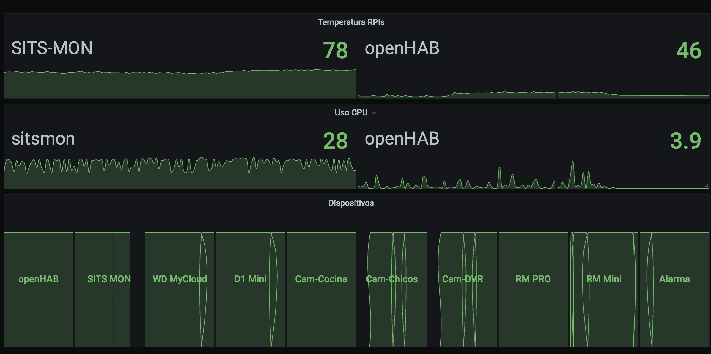
Task: Click the SITS-MON temperature sparkline graph
Action: [x=180, y=84]
